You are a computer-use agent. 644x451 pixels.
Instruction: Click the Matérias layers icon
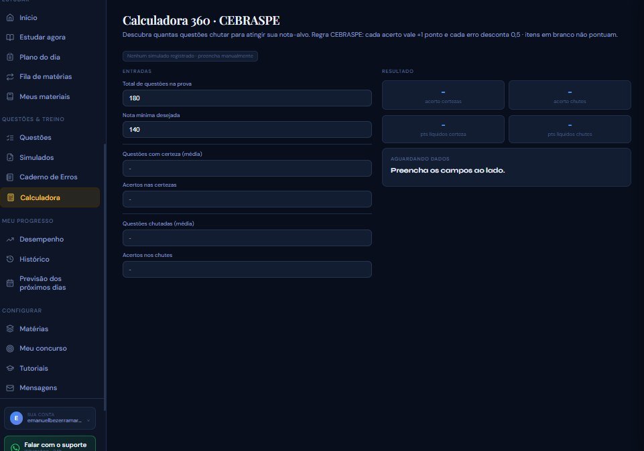[10, 329]
